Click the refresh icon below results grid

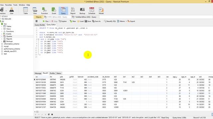pyautogui.click(x=49, y=114)
